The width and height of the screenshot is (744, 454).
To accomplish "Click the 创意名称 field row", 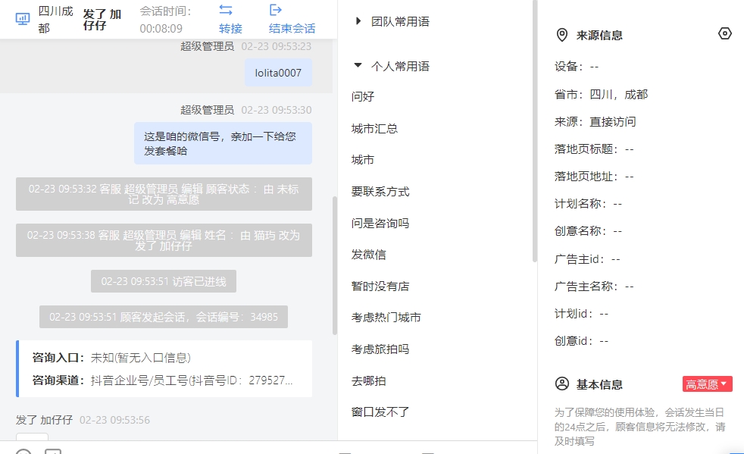I will 589,231.
